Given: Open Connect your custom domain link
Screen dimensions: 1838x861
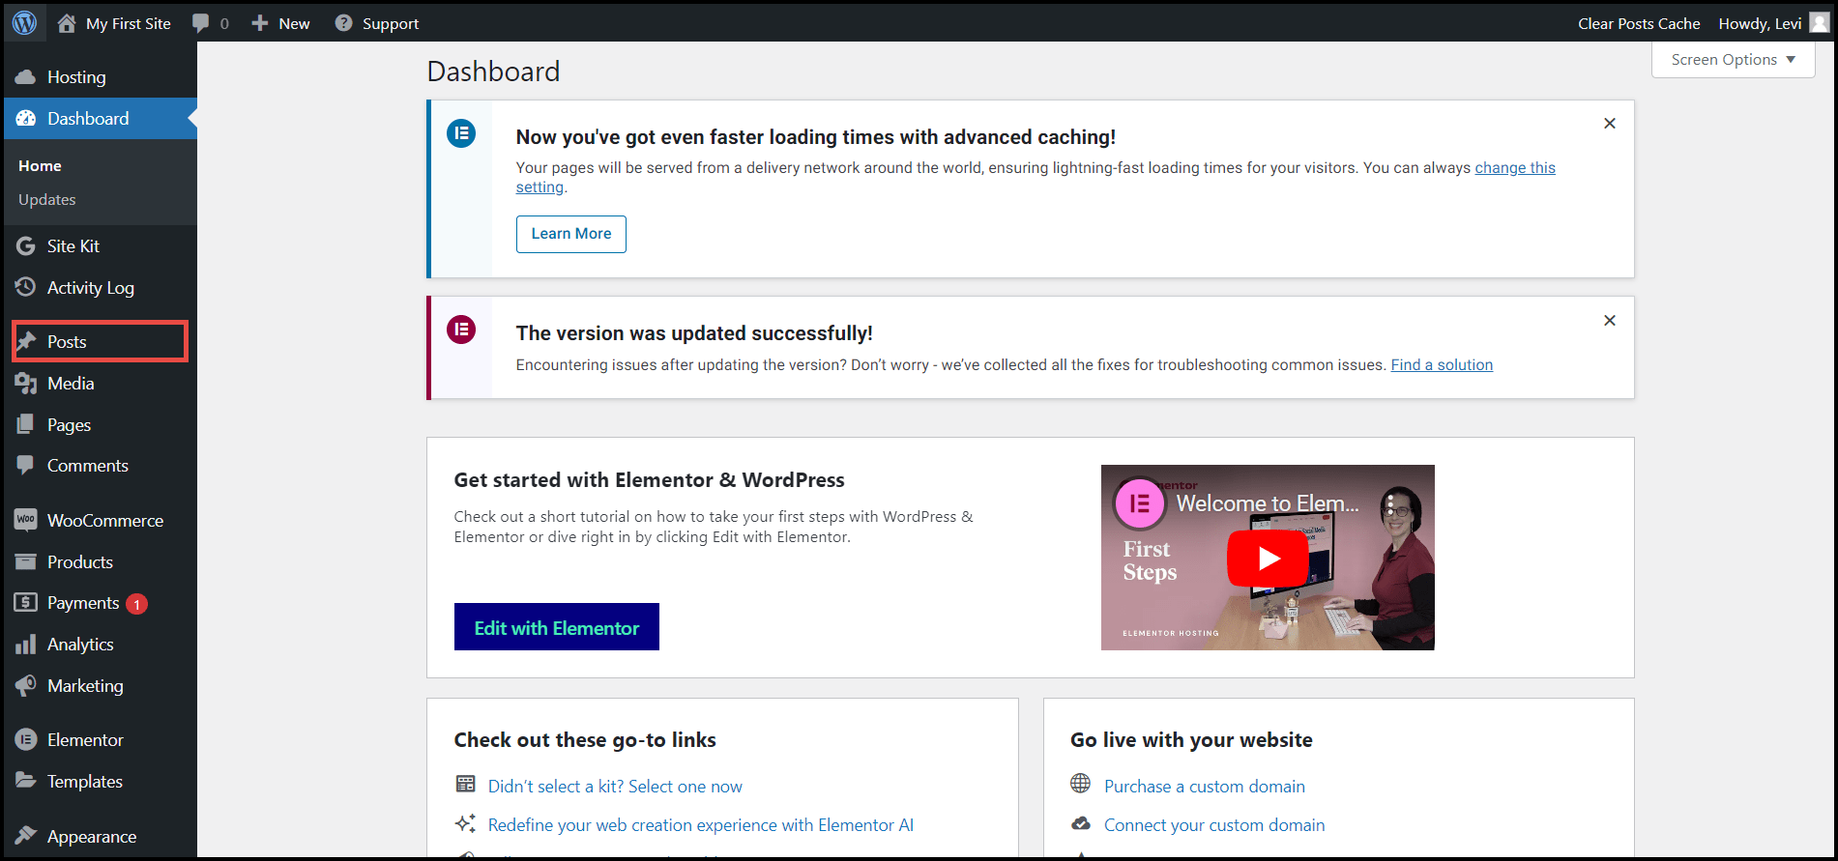Looking at the screenshot, I should 1214,825.
